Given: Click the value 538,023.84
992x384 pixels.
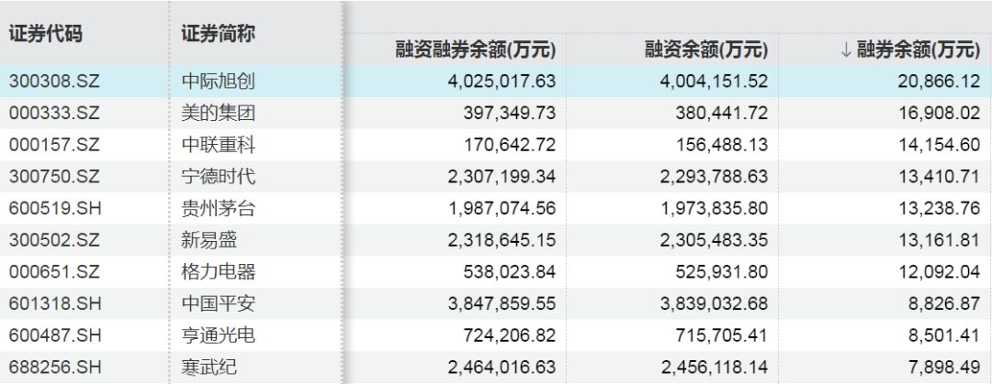Looking at the screenshot, I should (510, 272).
